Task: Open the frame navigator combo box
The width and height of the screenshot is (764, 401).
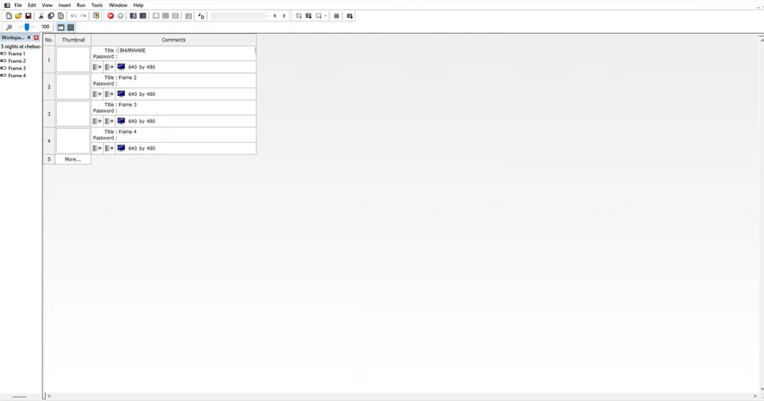Action: [x=239, y=16]
